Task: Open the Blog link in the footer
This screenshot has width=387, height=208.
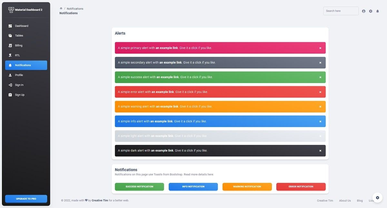Action: tap(360, 200)
